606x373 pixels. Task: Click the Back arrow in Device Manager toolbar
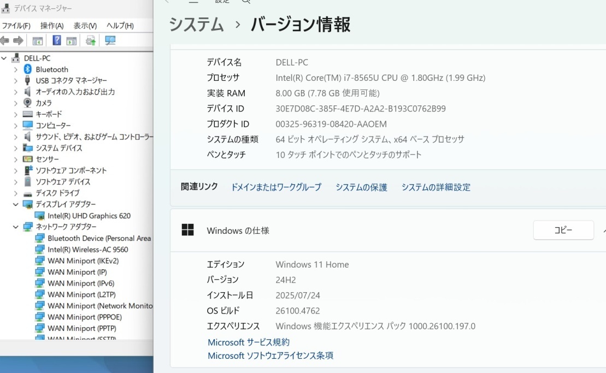[4, 40]
